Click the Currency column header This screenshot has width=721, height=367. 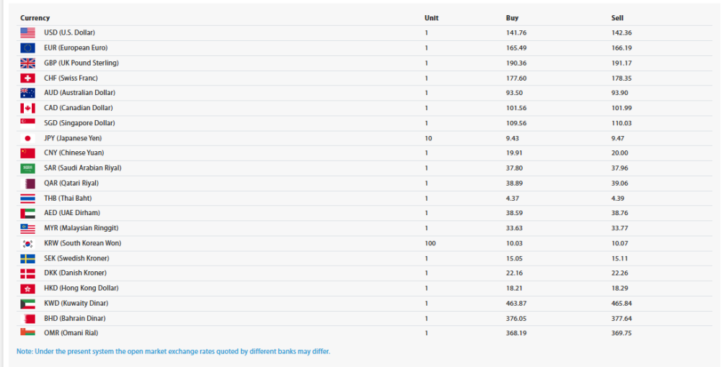pyautogui.click(x=35, y=18)
